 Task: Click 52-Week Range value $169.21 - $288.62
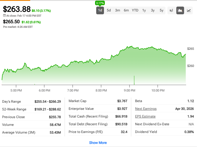pyautogui.click(x=48, y=109)
